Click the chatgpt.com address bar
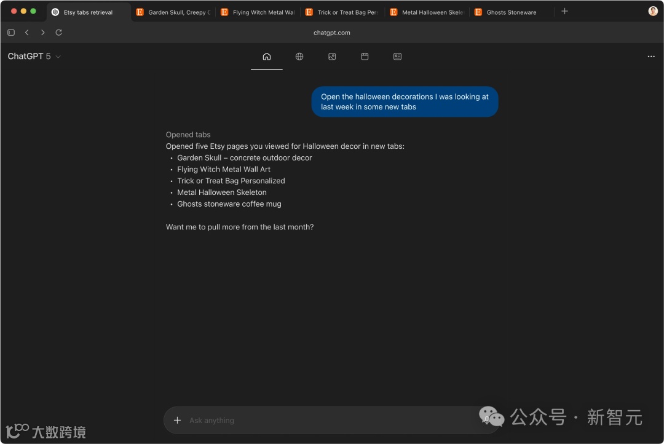The image size is (664, 444). coord(331,33)
